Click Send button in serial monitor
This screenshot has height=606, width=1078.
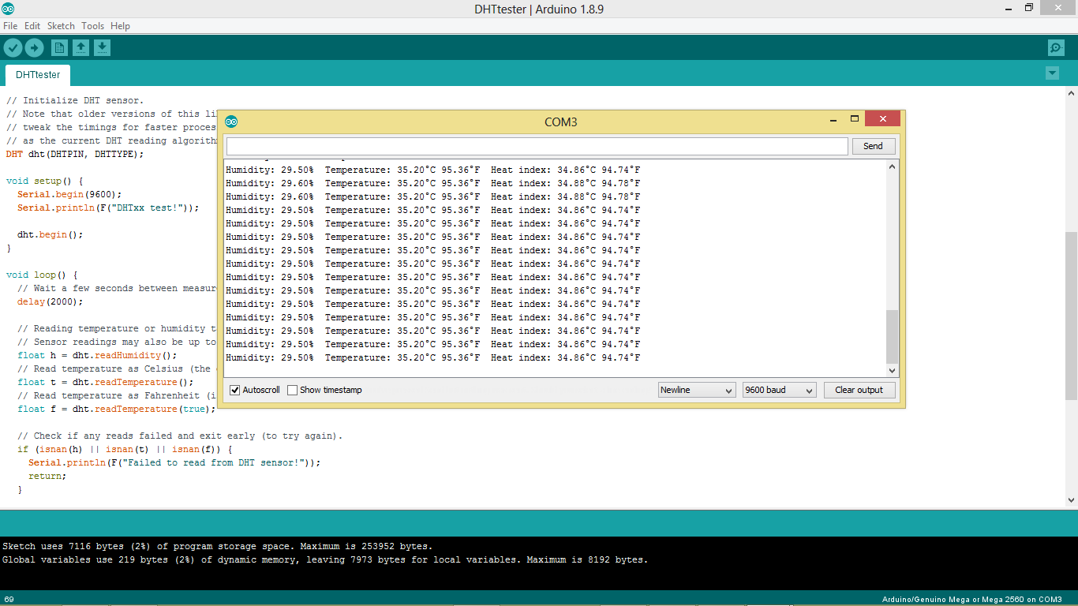pos(873,146)
